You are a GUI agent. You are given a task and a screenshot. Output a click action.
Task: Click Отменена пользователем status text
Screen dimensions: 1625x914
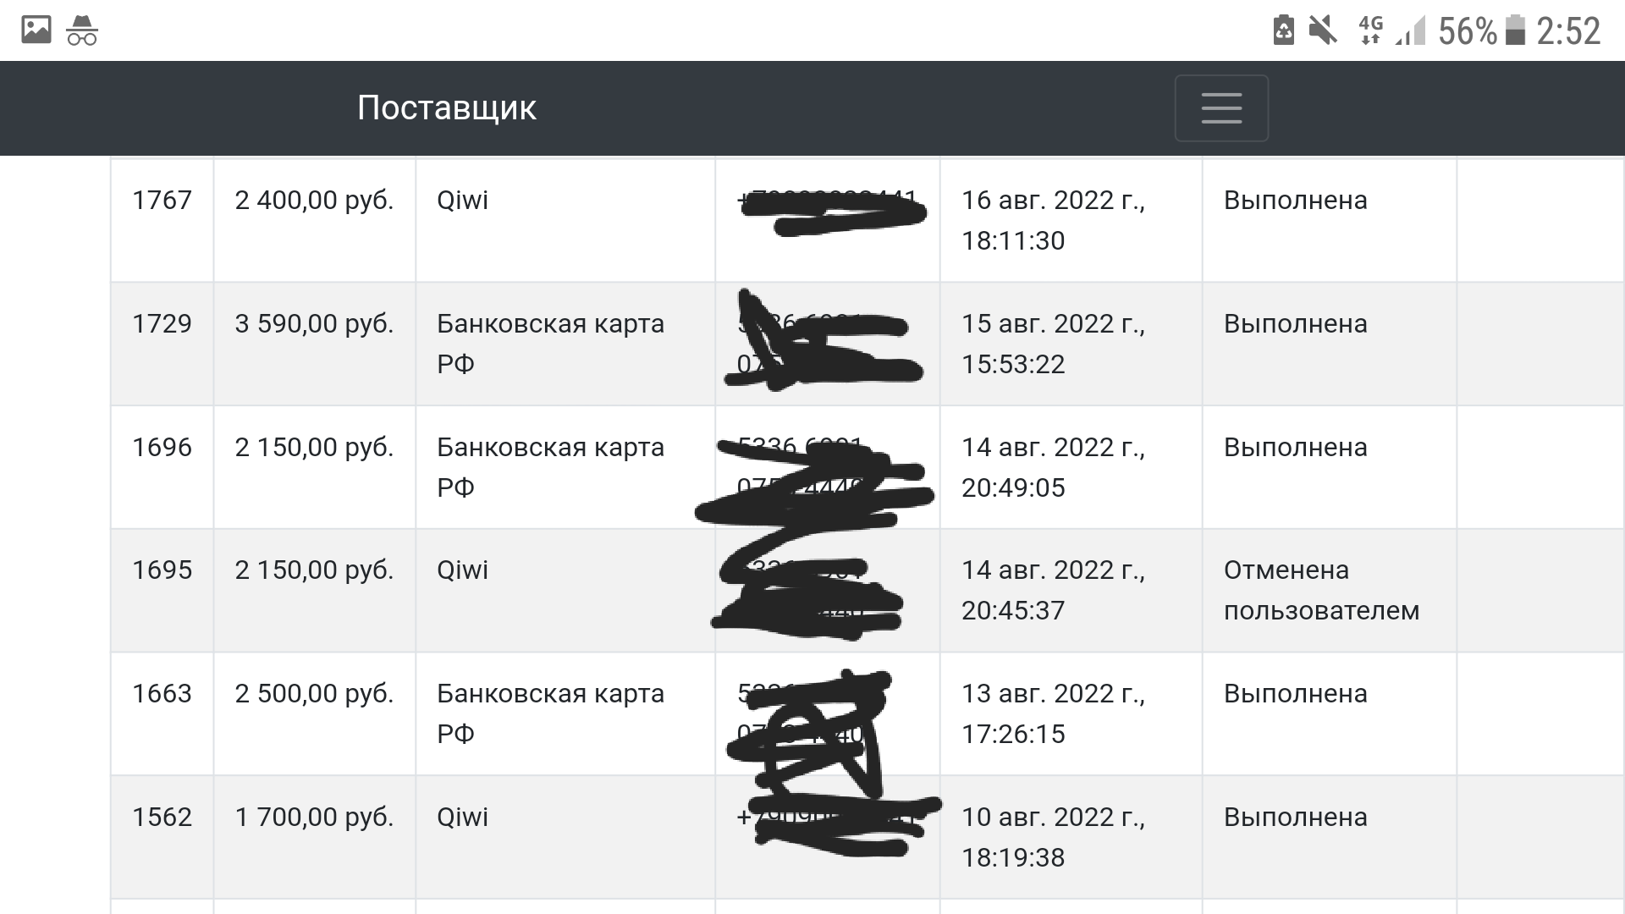pos(1321,590)
